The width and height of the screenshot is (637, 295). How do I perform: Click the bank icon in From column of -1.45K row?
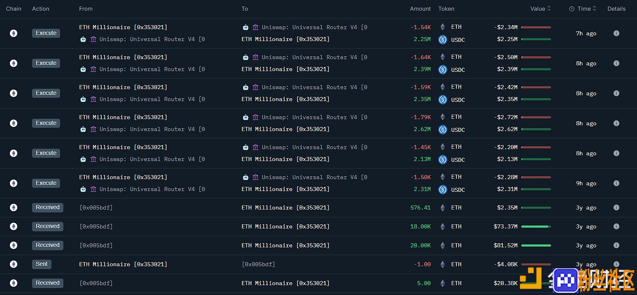tap(93, 159)
